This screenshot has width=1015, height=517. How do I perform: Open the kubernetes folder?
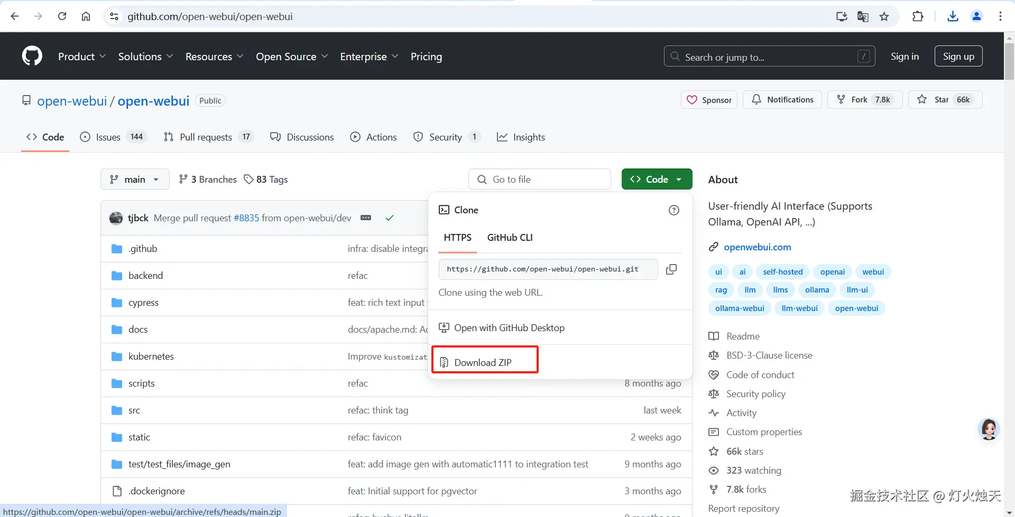[x=151, y=356]
